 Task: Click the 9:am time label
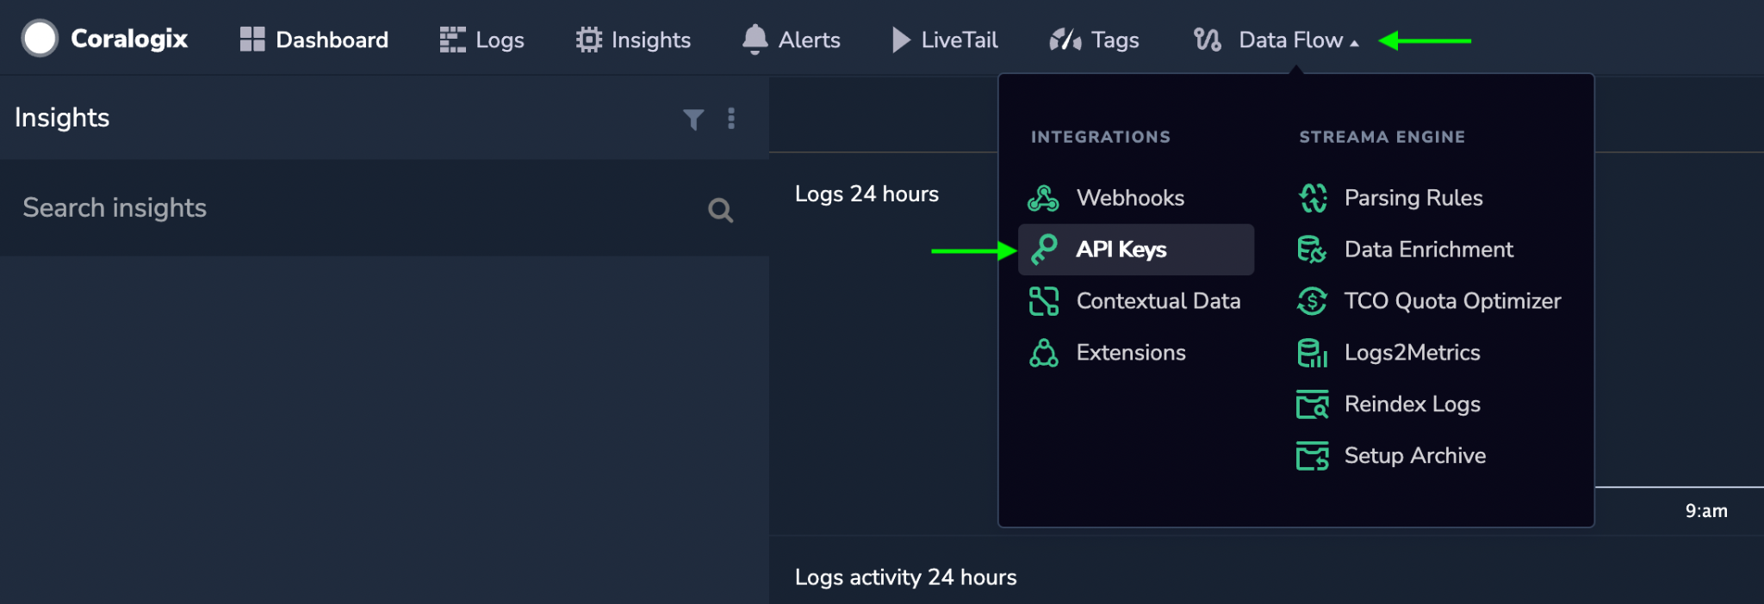click(x=1706, y=511)
